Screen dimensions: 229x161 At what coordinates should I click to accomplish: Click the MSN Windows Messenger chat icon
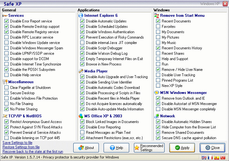pos(157,93)
